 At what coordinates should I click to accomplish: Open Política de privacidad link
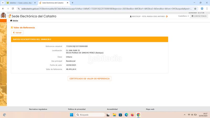[77, 109]
